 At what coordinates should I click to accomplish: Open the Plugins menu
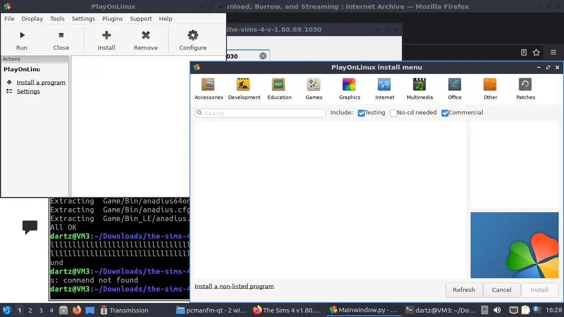112,18
